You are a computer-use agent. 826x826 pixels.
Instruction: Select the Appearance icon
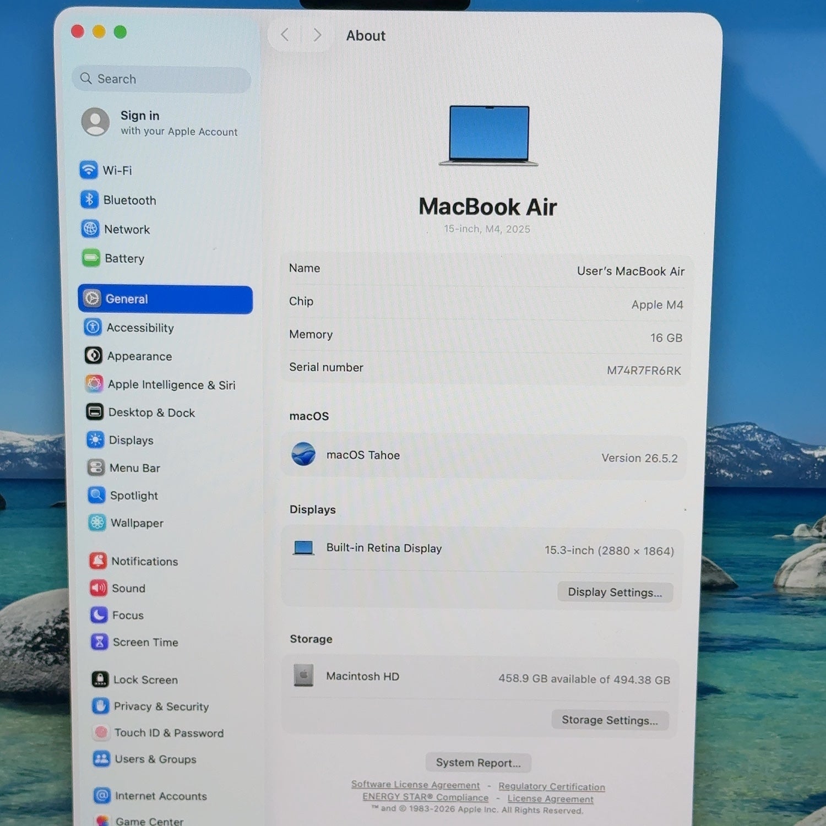coord(94,356)
